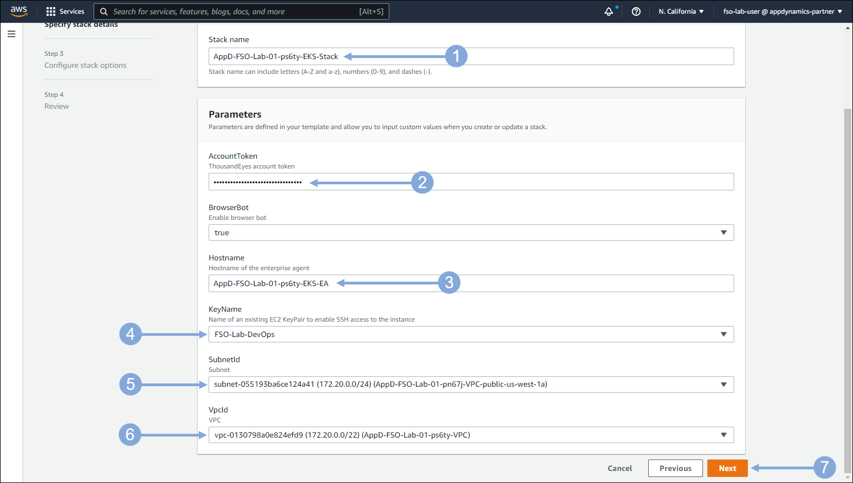The image size is (853, 483).
Task: Focus the AWS services search box
Action: [x=241, y=11]
